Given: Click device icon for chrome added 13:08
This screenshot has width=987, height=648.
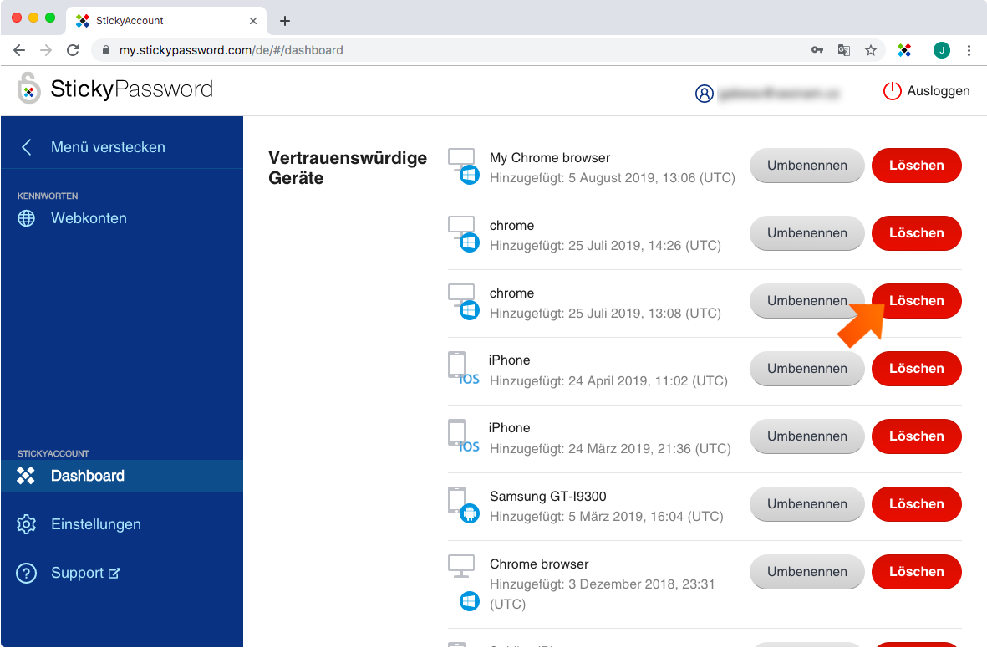Looking at the screenshot, I should click(x=464, y=302).
